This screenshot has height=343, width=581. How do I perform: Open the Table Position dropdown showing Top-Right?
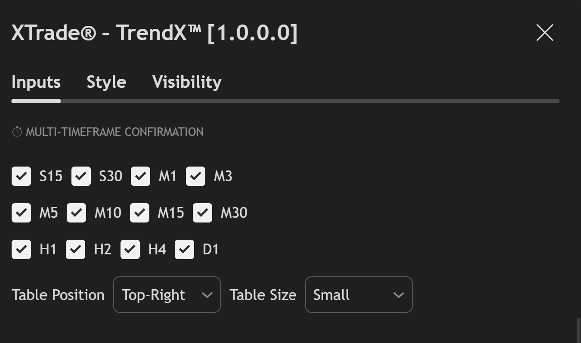(167, 294)
